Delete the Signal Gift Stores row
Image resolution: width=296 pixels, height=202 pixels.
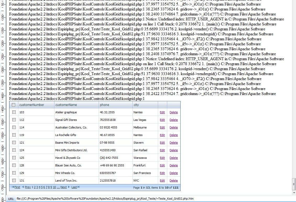click(x=174, y=120)
